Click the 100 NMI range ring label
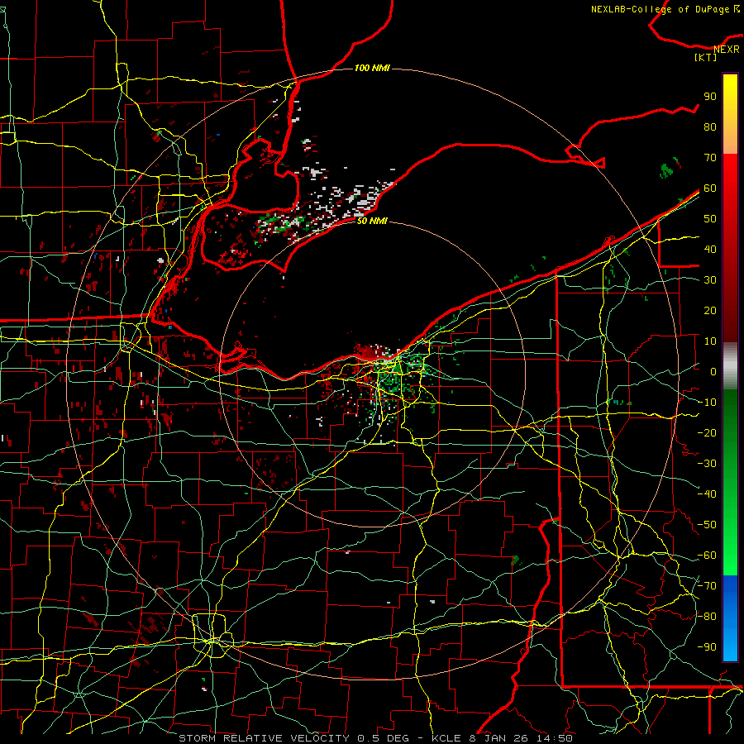The height and width of the screenshot is (744, 744). [x=372, y=68]
